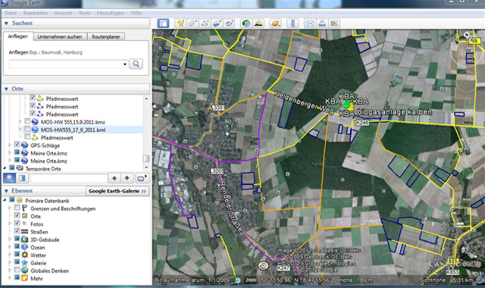Show historical imagery with the clock icon

(x=246, y=23)
